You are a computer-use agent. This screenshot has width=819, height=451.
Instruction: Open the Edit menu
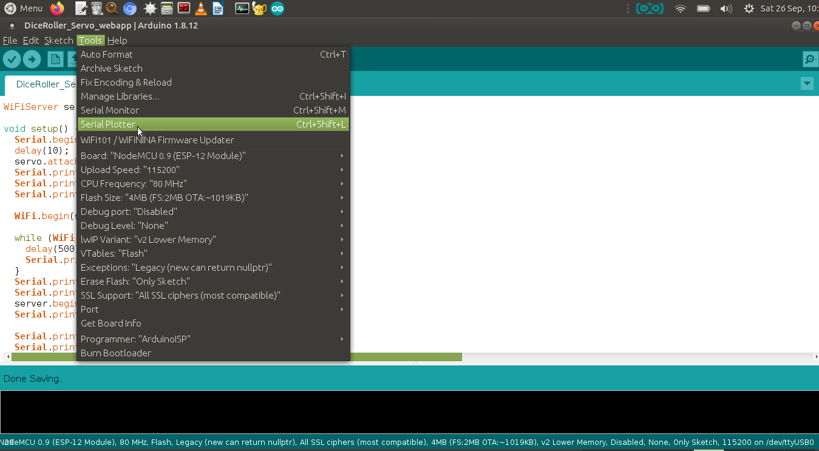[x=31, y=41]
